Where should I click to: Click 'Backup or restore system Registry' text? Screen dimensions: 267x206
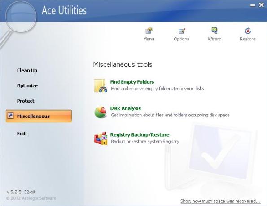[x=145, y=142]
